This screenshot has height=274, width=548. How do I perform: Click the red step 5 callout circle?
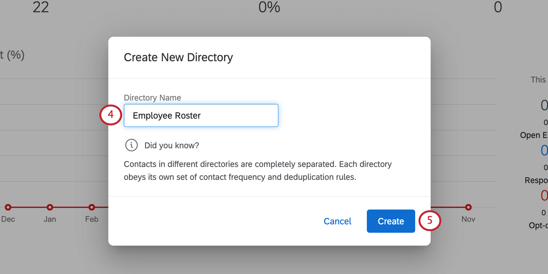pos(429,220)
